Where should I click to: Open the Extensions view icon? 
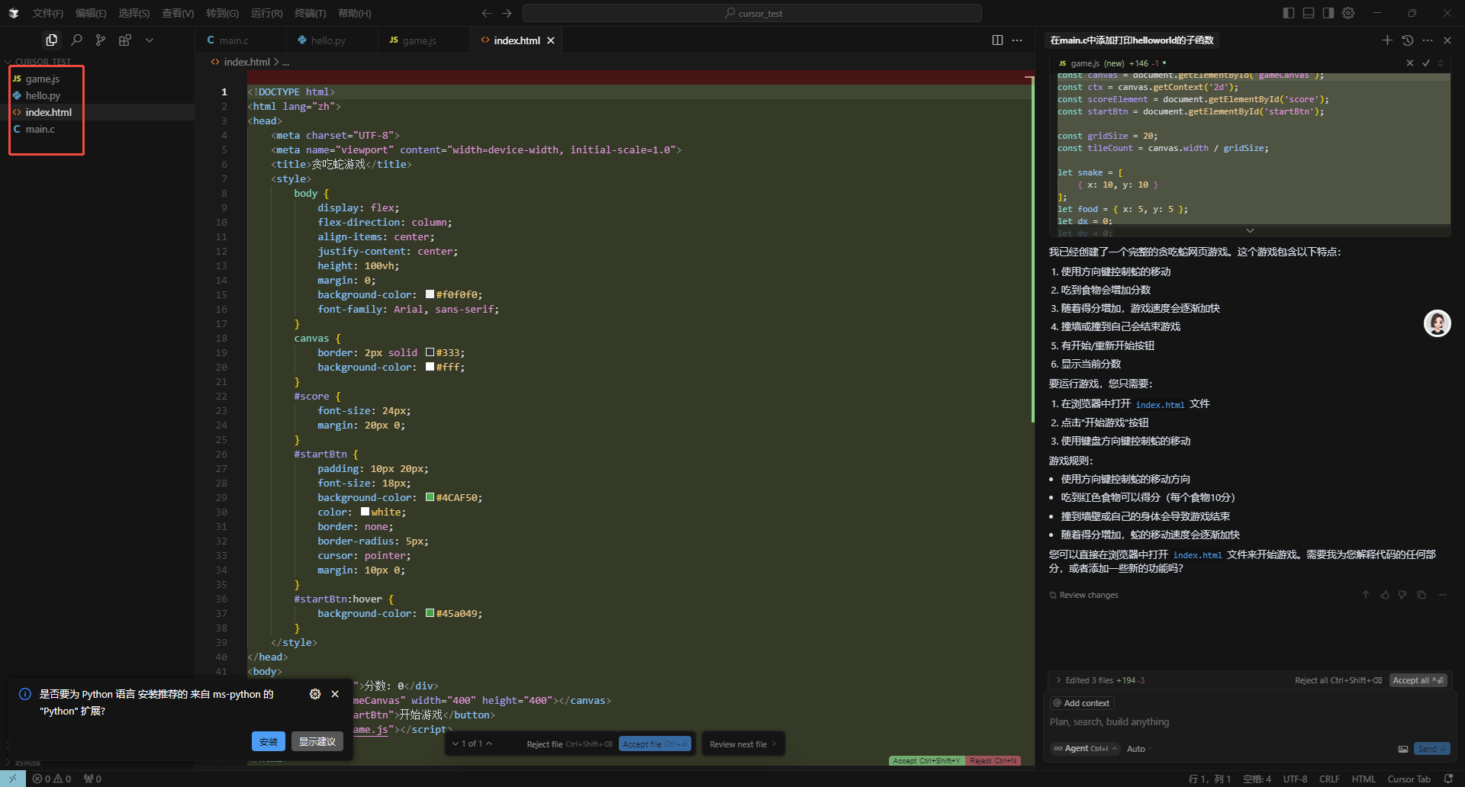point(125,40)
